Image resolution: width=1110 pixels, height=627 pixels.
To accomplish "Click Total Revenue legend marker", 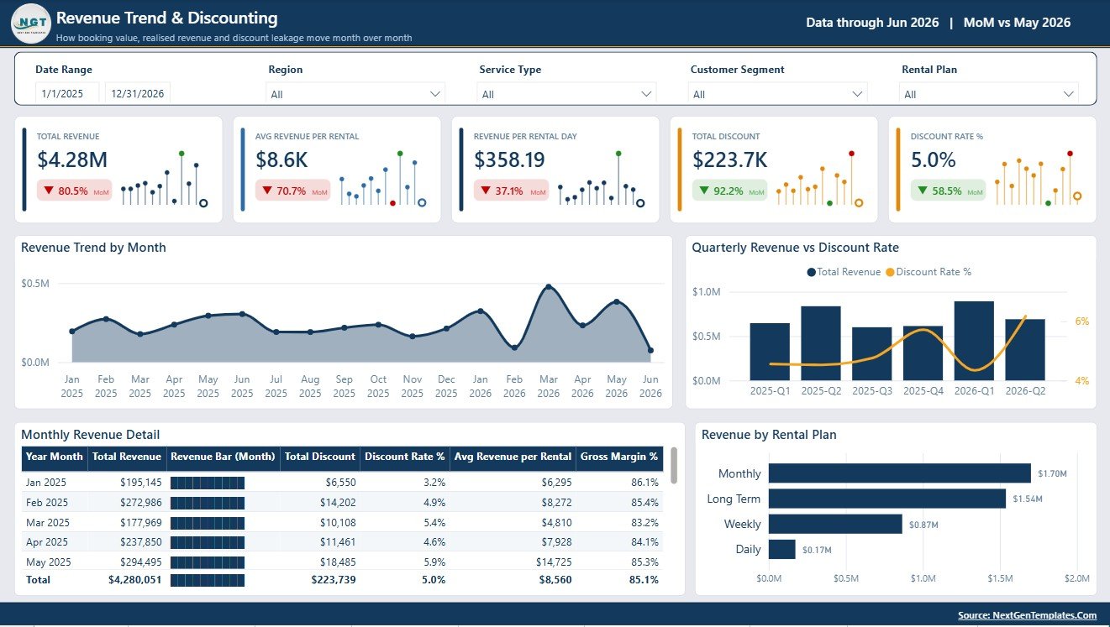I will [x=812, y=272].
